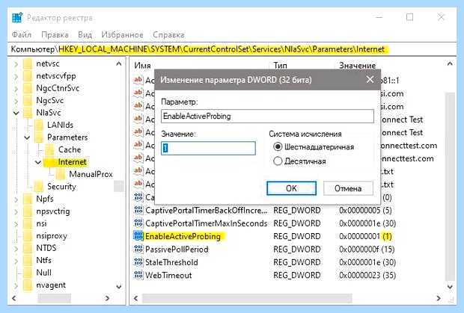Image resolution: width=464 pixels, height=313 pixels.
Task: Click the netvsc folder icon
Action: [x=28, y=63]
